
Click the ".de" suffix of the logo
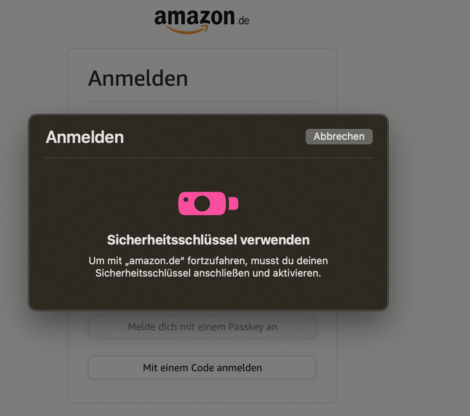[243, 20]
